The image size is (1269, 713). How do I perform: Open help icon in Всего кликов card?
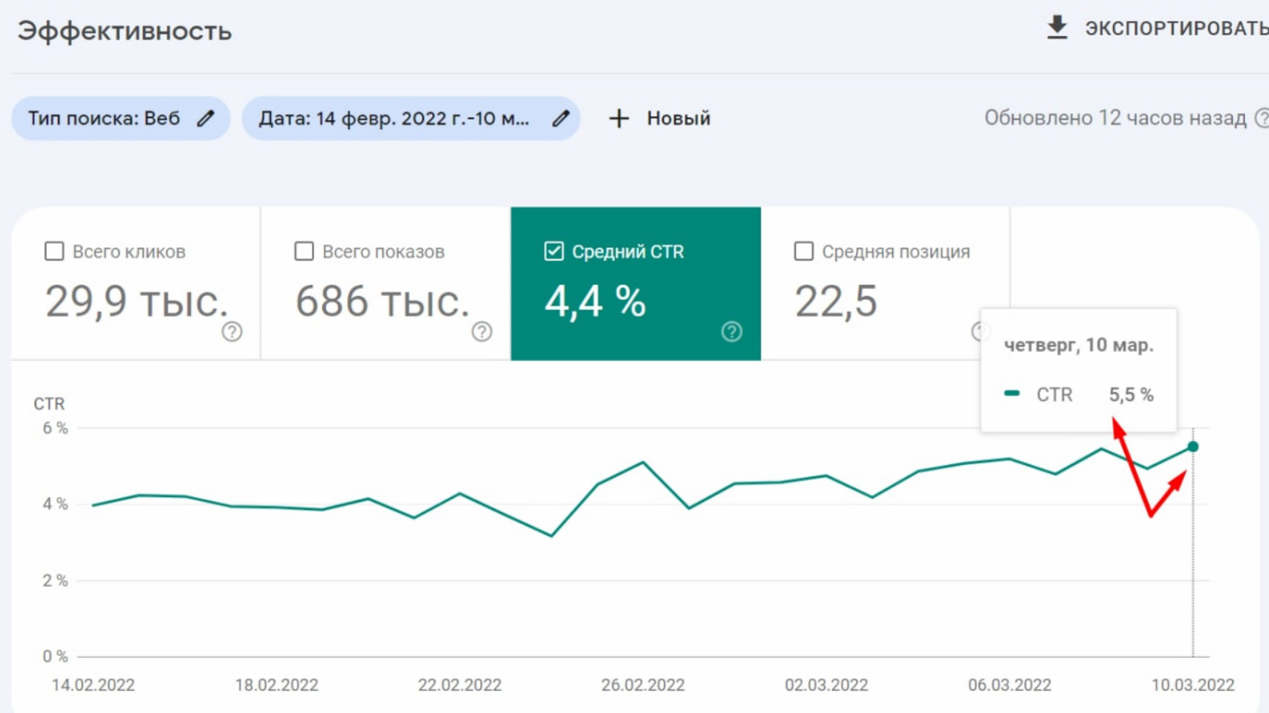coord(232,331)
